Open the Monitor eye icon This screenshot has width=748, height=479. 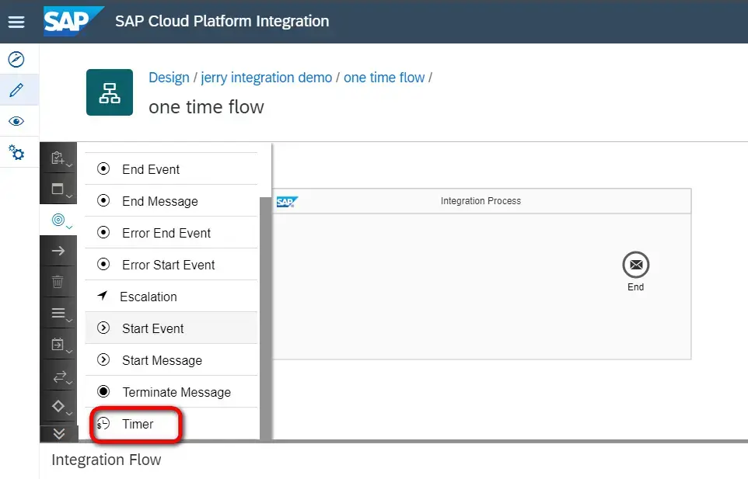[16, 120]
